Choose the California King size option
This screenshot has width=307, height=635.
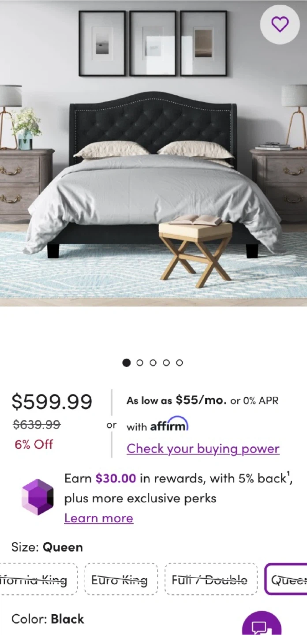[39, 579]
